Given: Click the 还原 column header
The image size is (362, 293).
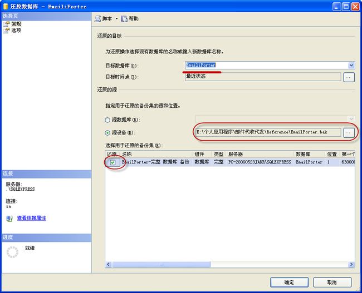Looking at the screenshot, I should point(112,154).
